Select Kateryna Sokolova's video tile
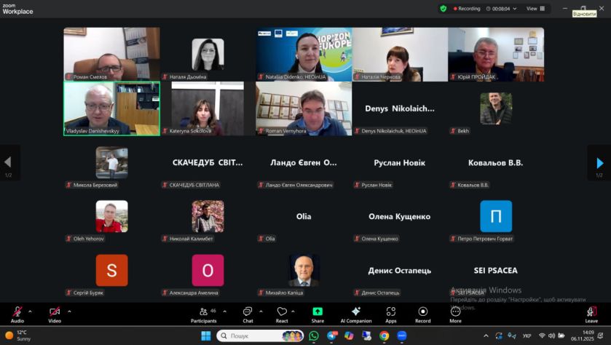The image size is (611, 345). (208, 108)
